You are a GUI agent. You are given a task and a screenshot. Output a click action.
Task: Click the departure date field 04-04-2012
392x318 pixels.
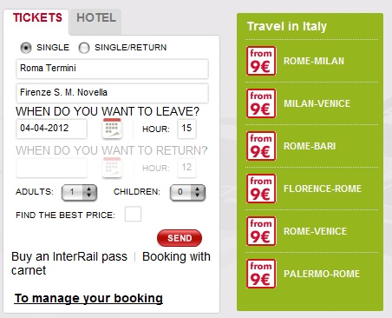[51, 129]
